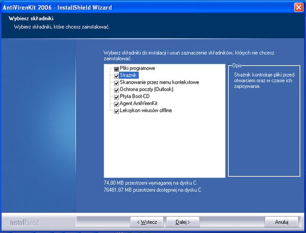Uncheck the Strażnik component checkbox
This screenshot has height=233, width=306.
(x=116, y=76)
